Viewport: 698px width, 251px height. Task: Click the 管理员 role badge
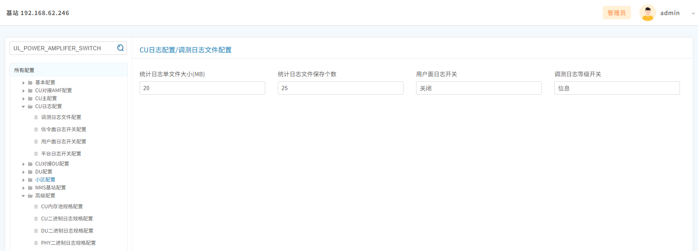616,13
